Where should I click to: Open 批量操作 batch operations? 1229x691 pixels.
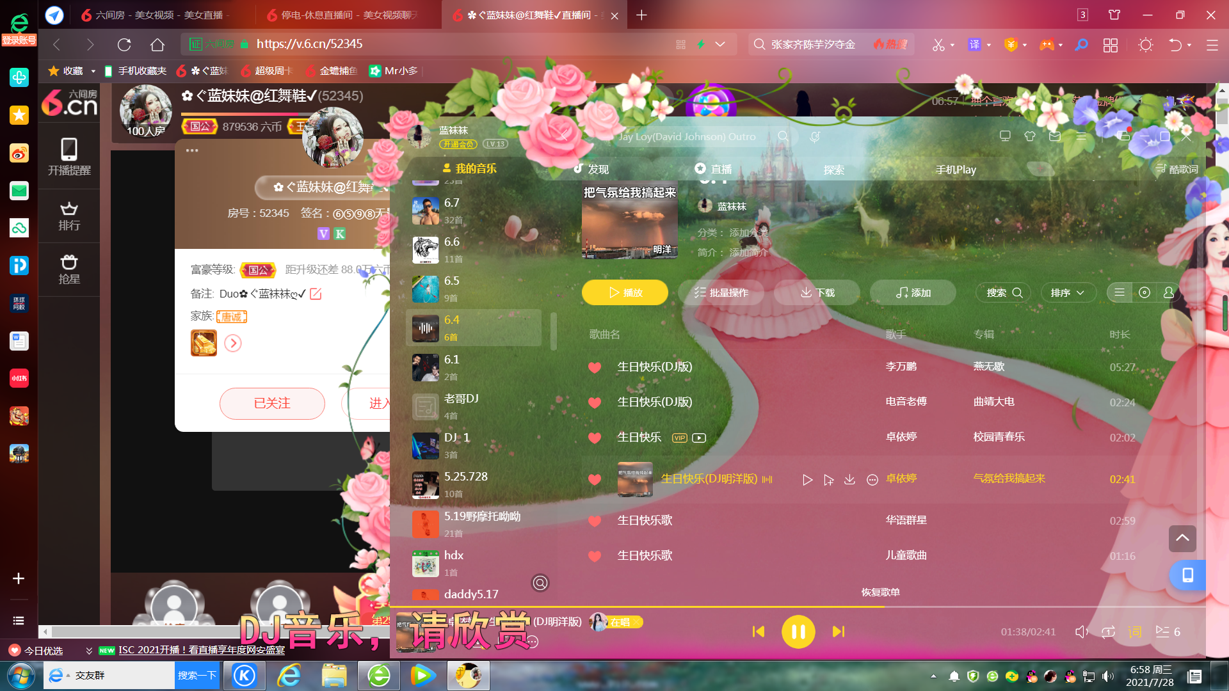721,292
